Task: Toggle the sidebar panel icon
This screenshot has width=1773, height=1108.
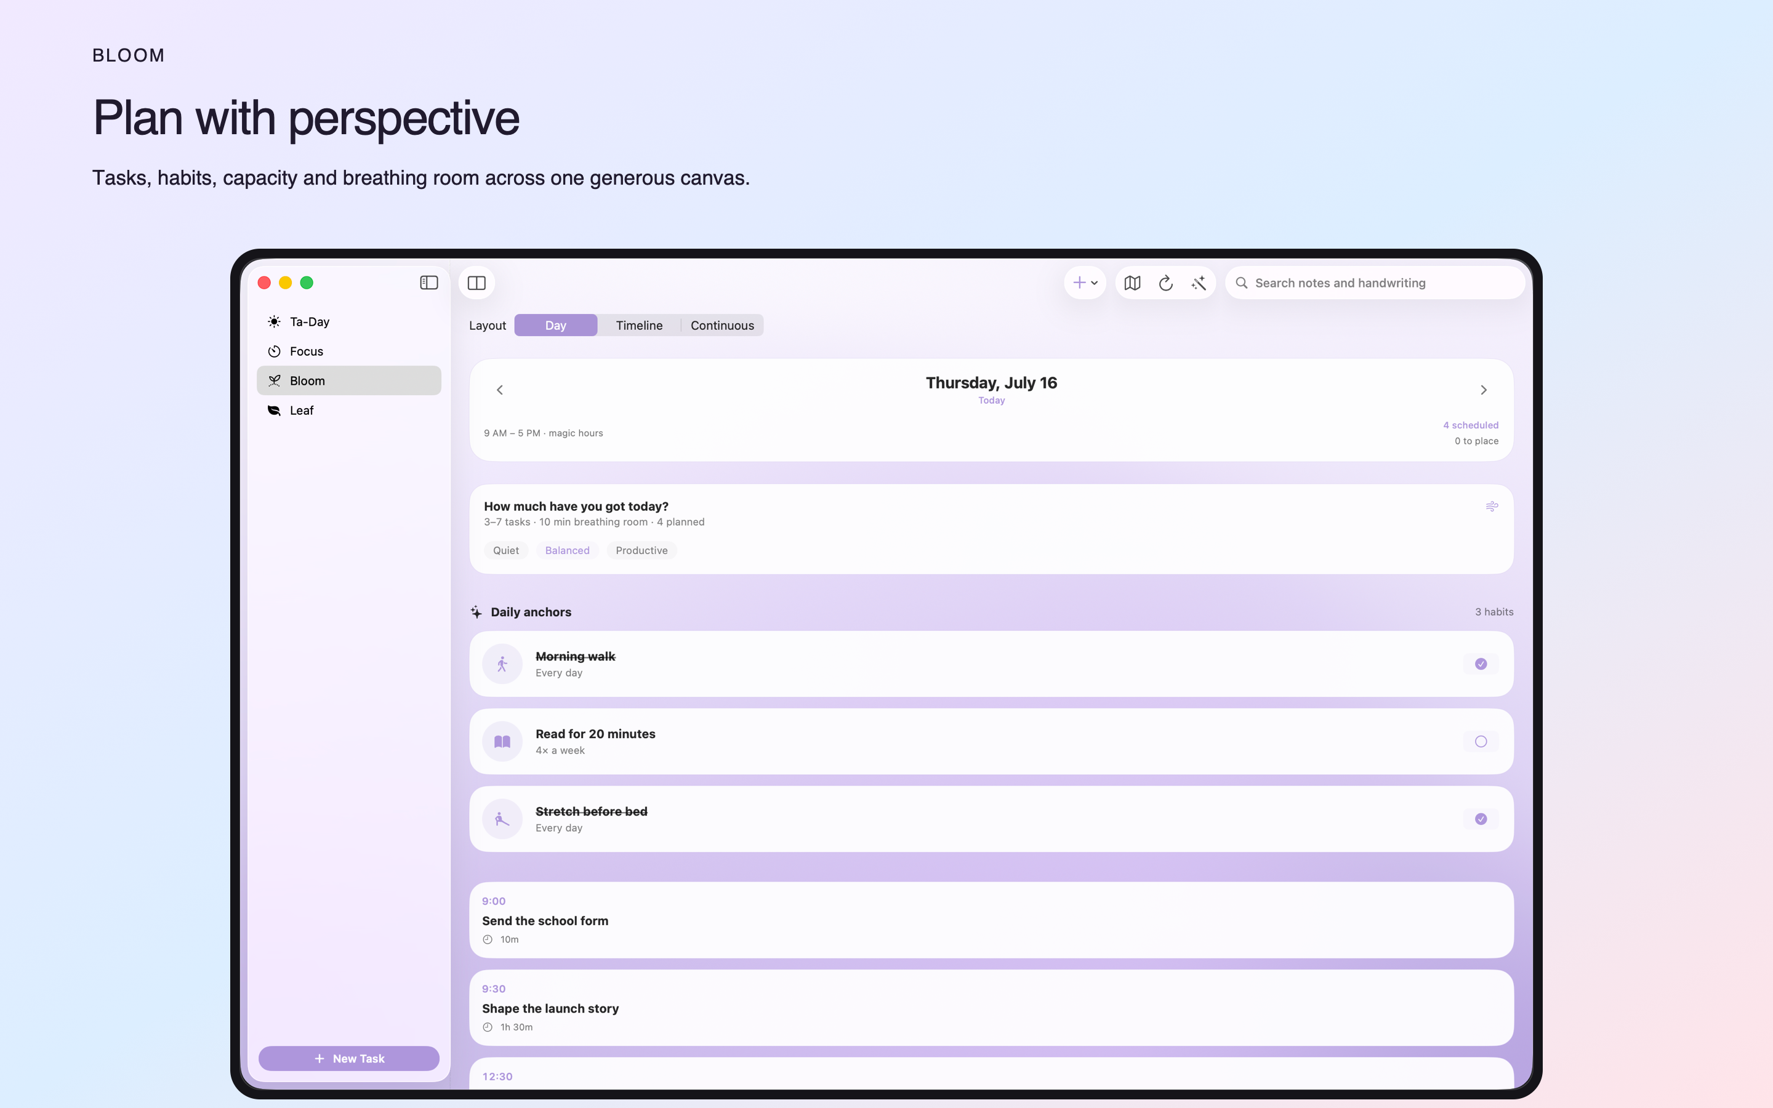Action: coord(428,283)
